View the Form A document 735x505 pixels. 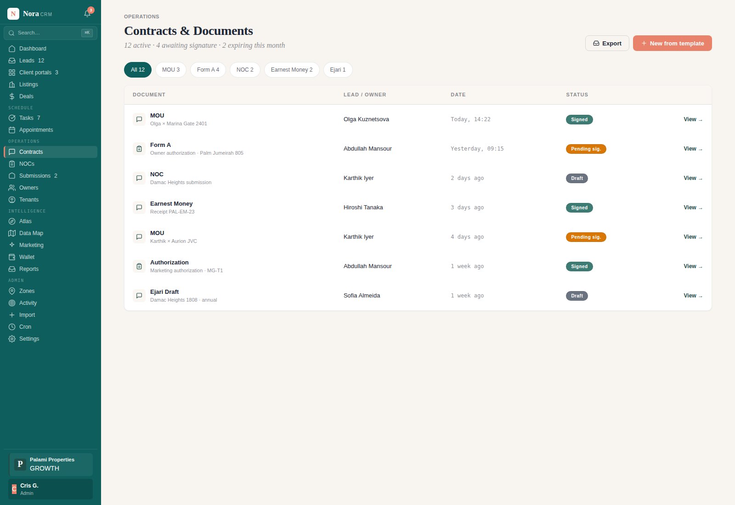(x=693, y=149)
